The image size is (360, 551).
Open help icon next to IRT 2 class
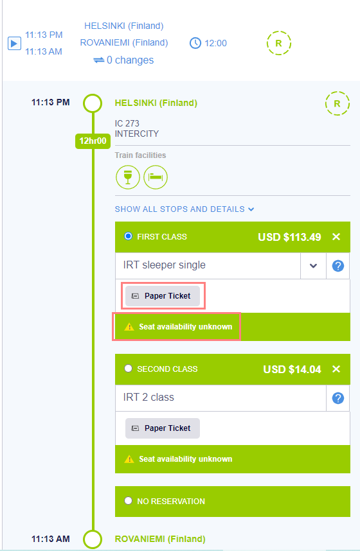338,398
